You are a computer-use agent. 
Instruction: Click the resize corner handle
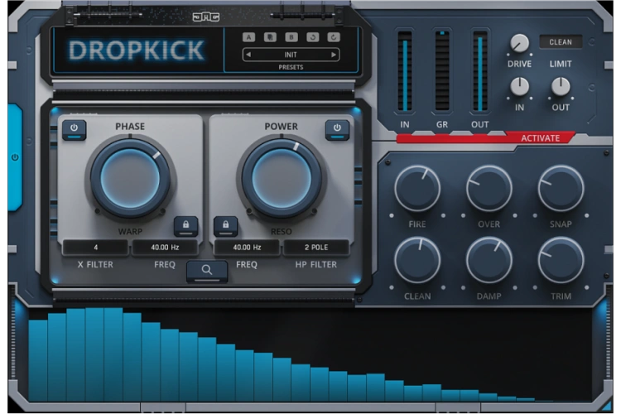coord(606,405)
